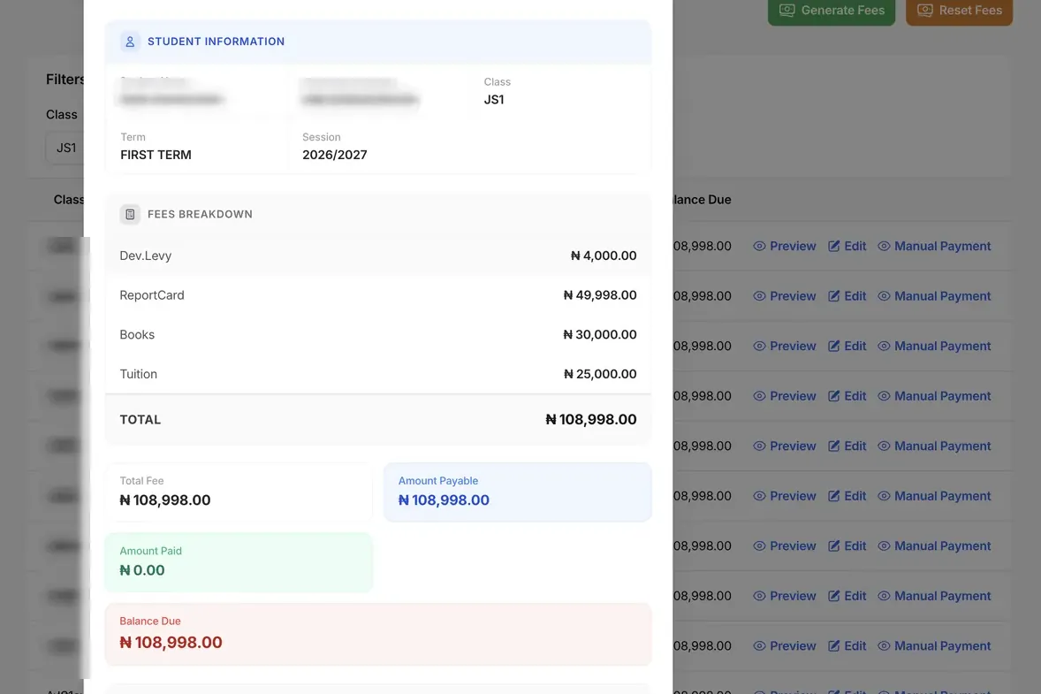Select the STUDENT INFORMATION heading text
The image size is (1041, 694).
tap(216, 42)
